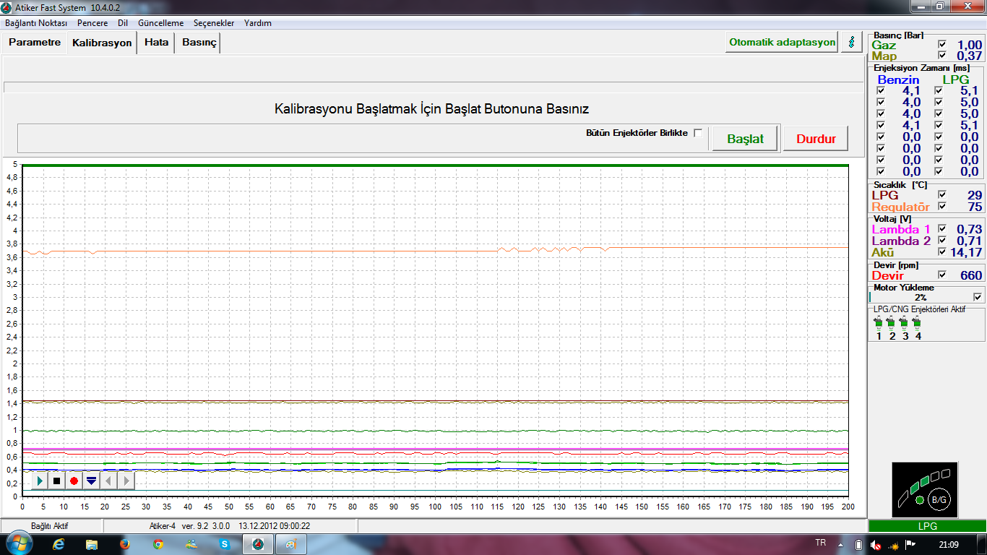987x555 pixels.
Task: Click LPG injector icon number 3
Action: [x=905, y=323]
